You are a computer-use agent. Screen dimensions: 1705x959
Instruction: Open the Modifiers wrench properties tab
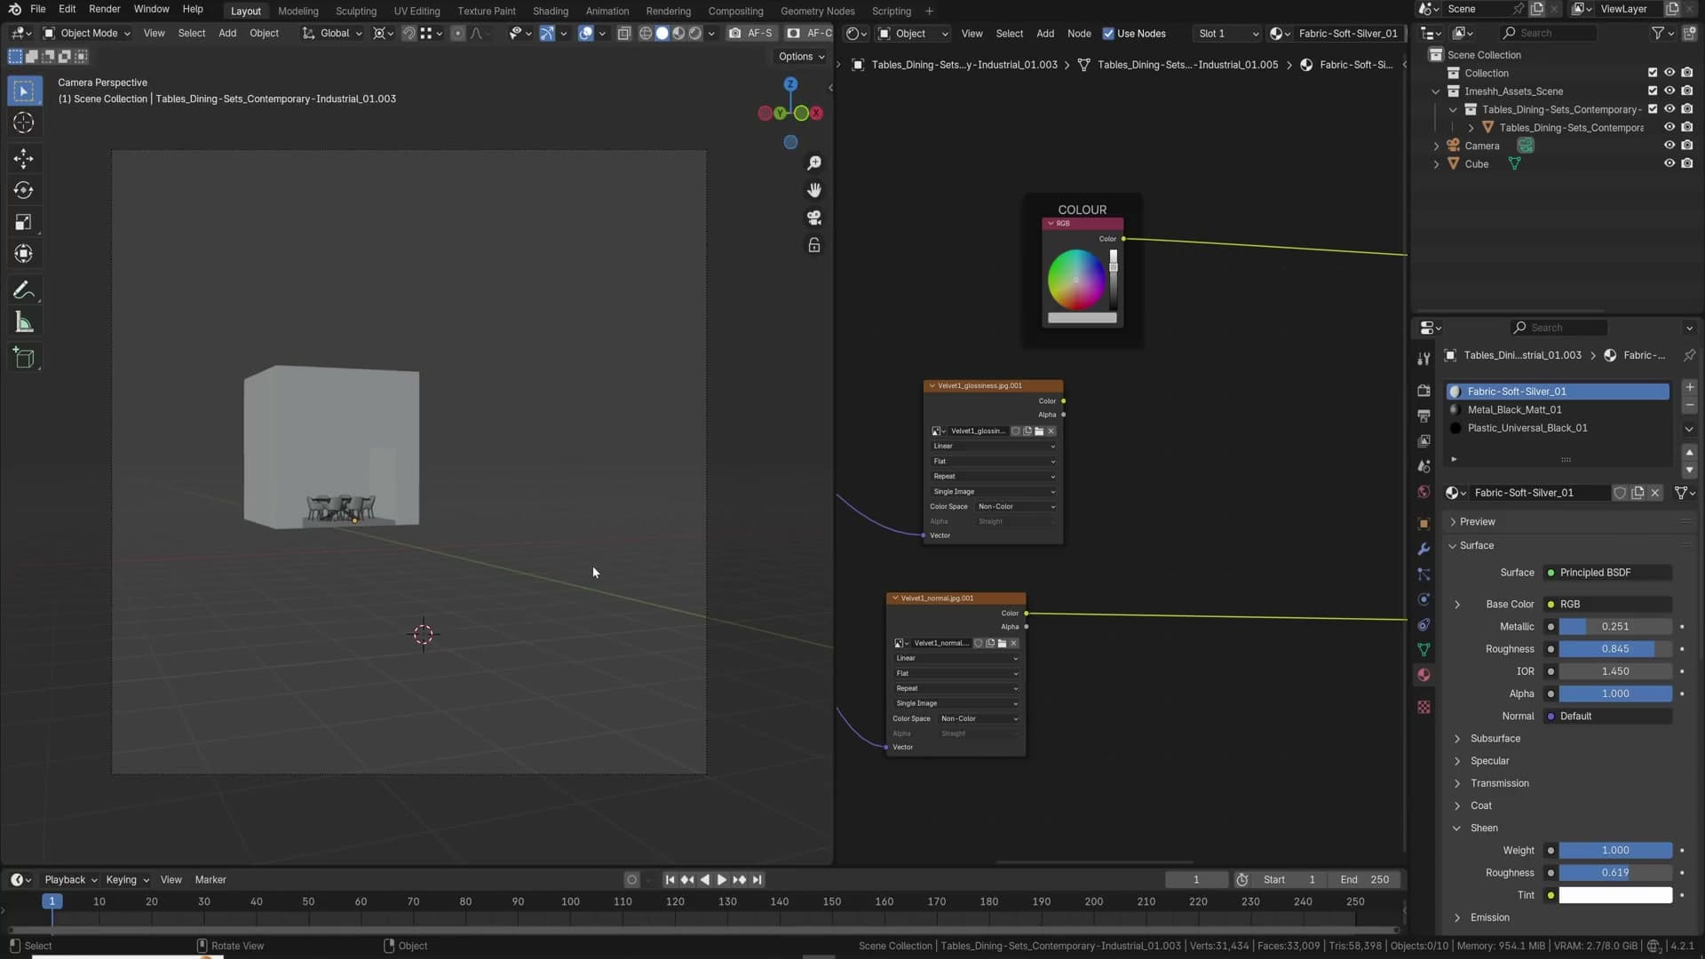tap(1423, 549)
